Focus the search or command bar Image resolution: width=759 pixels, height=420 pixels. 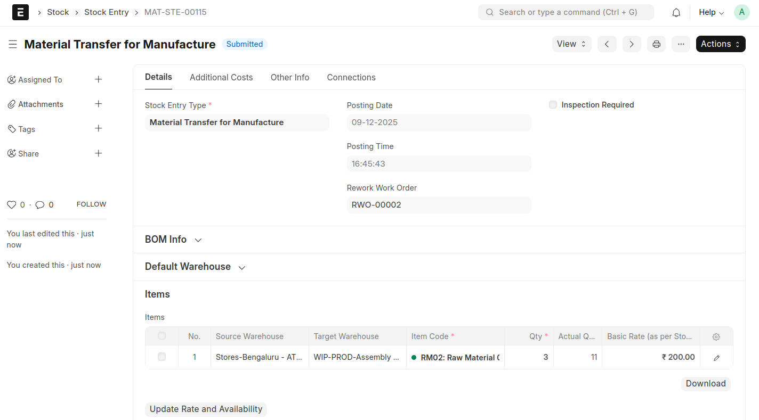[x=566, y=12]
